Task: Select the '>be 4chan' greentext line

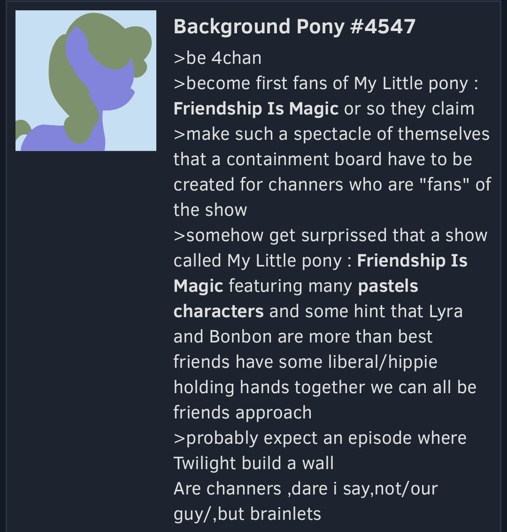Action: pos(218,58)
